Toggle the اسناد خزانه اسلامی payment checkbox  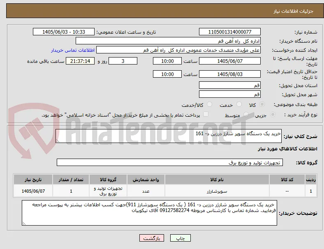coord(206,114)
